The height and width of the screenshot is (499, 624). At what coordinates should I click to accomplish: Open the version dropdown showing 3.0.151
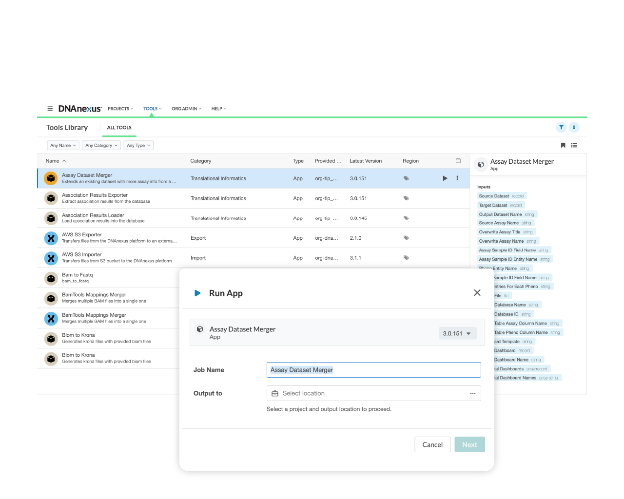tap(457, 333)
